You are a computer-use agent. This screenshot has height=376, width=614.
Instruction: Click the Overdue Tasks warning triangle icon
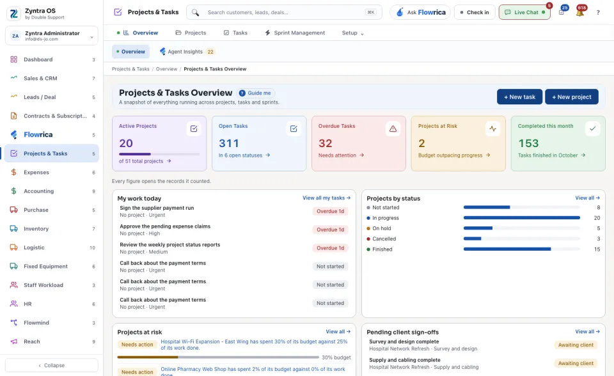tap(393, 129)
